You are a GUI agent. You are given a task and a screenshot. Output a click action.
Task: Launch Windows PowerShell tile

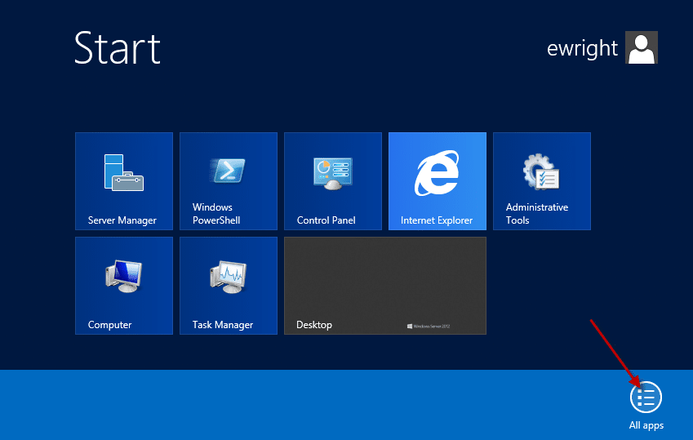(x=229, y=181)
